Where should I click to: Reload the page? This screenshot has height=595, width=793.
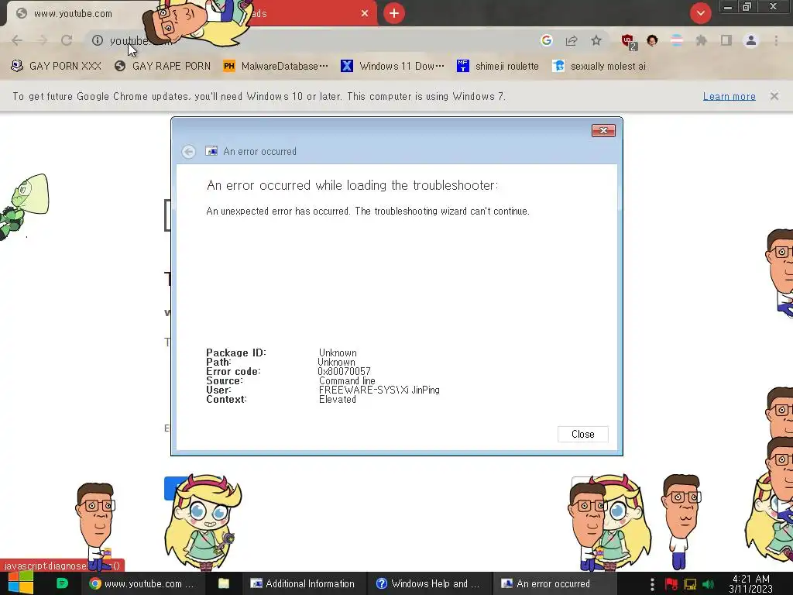pyautogui.click(x=67, y=40)
